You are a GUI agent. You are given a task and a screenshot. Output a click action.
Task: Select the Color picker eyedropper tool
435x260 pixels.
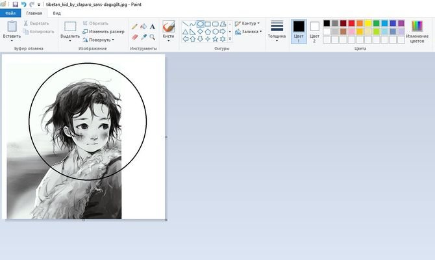pyautogui.click(x=143, y=37)
